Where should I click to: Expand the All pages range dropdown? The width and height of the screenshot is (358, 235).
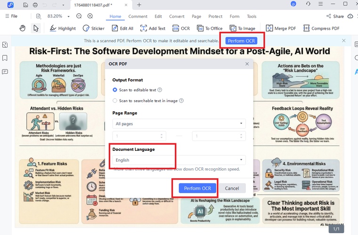point(179,124)
